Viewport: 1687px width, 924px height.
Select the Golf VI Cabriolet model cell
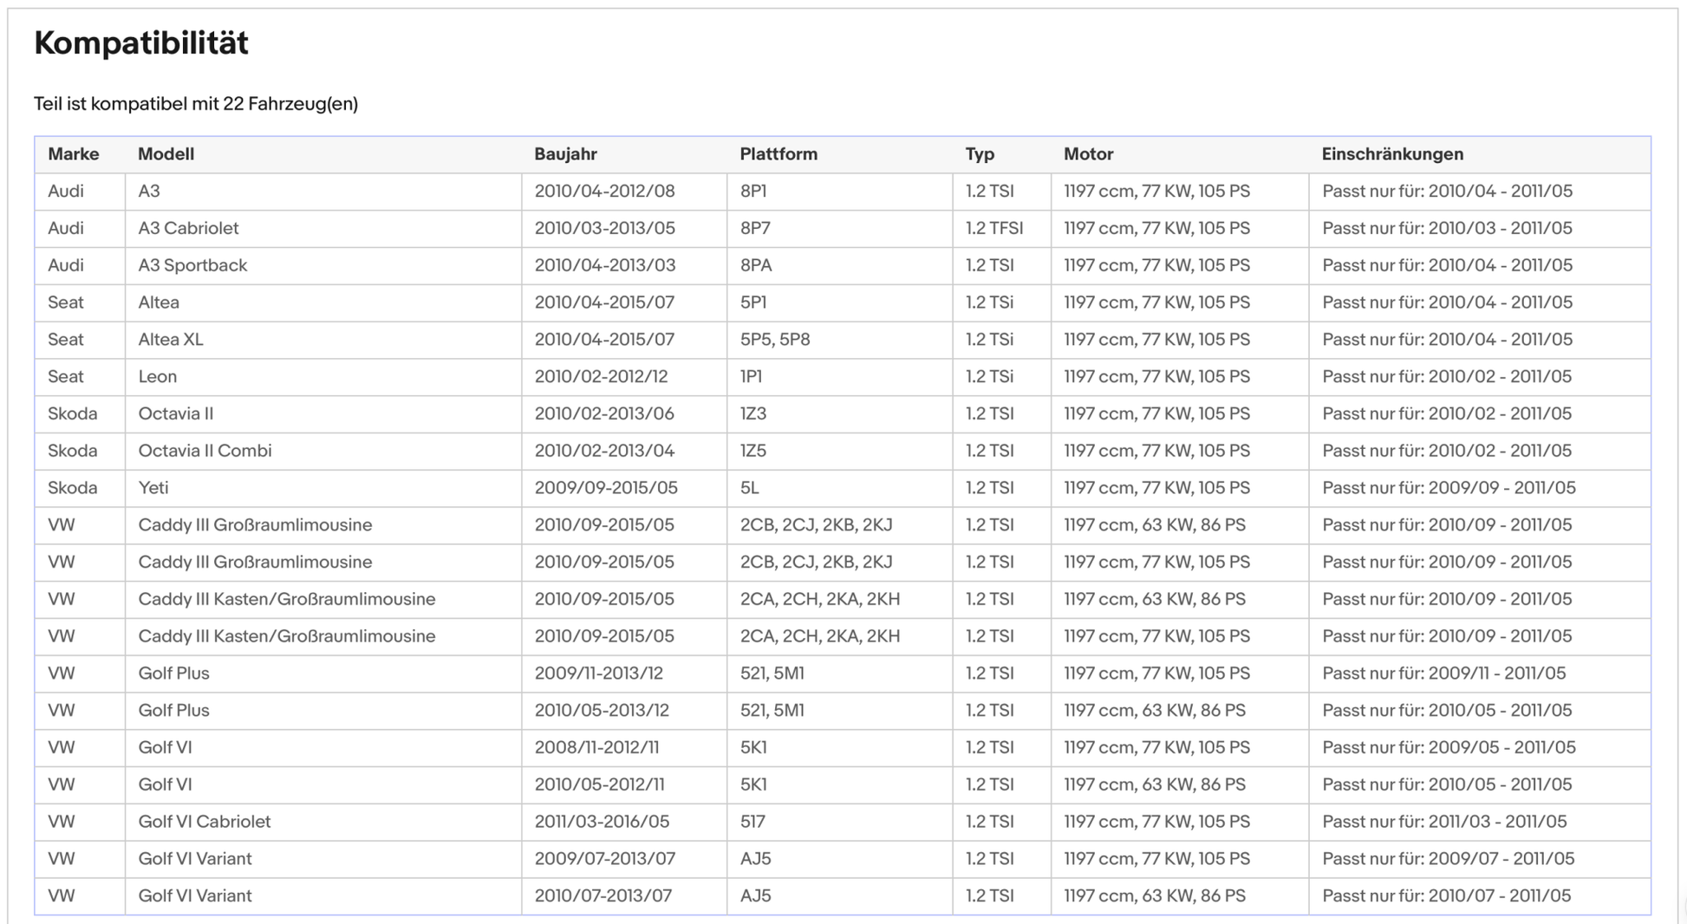coord(204,822)
